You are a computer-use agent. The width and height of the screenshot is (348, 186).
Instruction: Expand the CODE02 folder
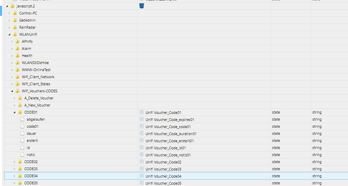pos(15,162)
